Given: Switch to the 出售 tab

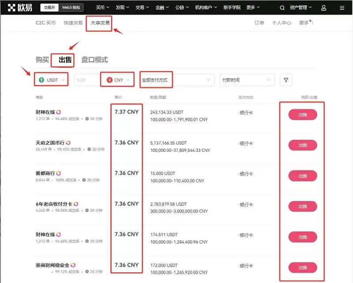Looking at the screenshot, I should [x=63, y=60].
